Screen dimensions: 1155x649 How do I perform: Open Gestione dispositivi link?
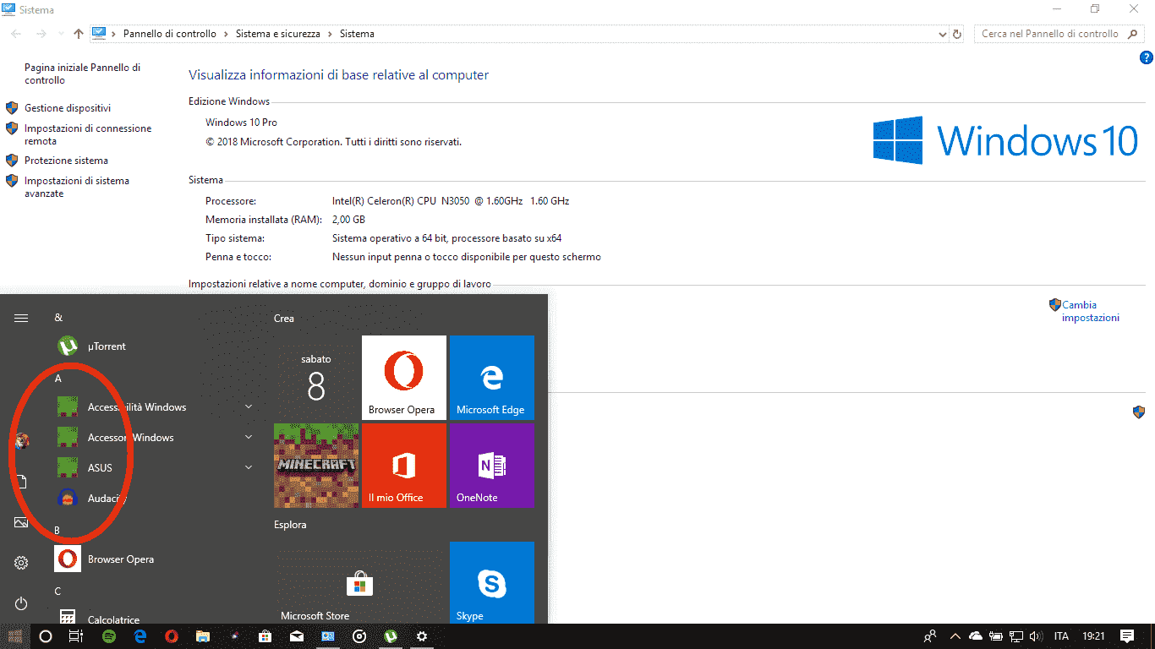(68, 108)
